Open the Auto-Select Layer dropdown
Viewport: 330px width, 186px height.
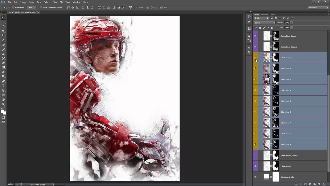[x=32, y=7]
